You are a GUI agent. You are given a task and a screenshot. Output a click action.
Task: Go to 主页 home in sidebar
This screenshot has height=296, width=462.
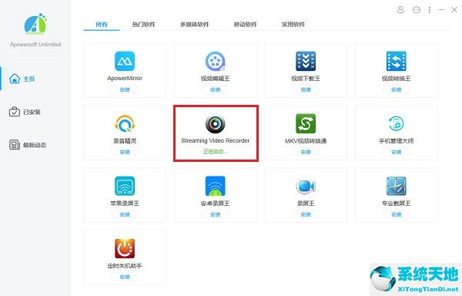click(22, 79)
